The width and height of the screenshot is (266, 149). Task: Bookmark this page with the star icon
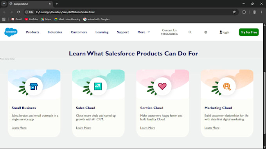234,12
